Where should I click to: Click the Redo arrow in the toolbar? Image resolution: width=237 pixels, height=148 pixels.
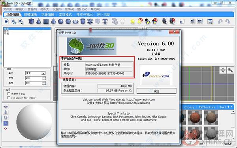coord(228,21)
